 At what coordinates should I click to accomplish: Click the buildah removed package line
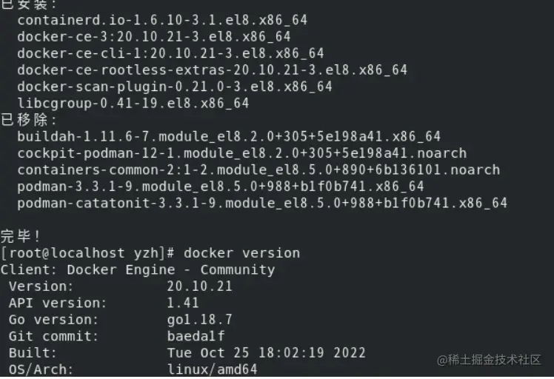228,136
